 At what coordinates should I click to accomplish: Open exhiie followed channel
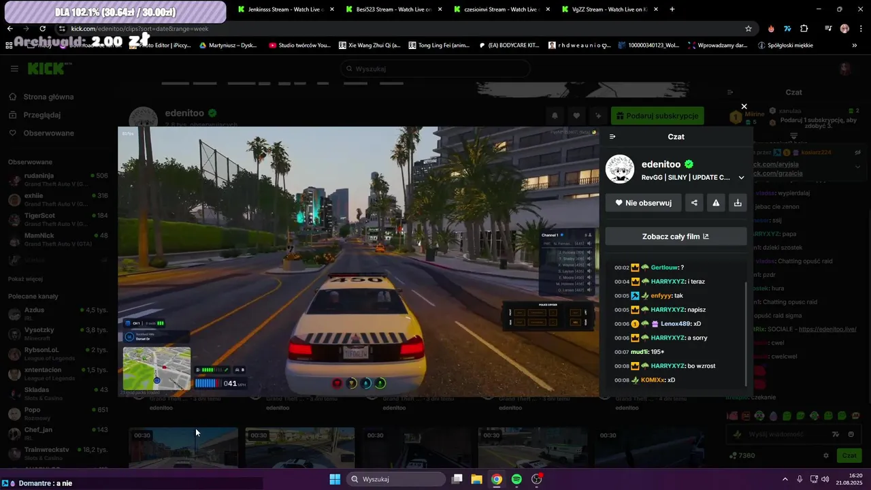click(58, 199)
